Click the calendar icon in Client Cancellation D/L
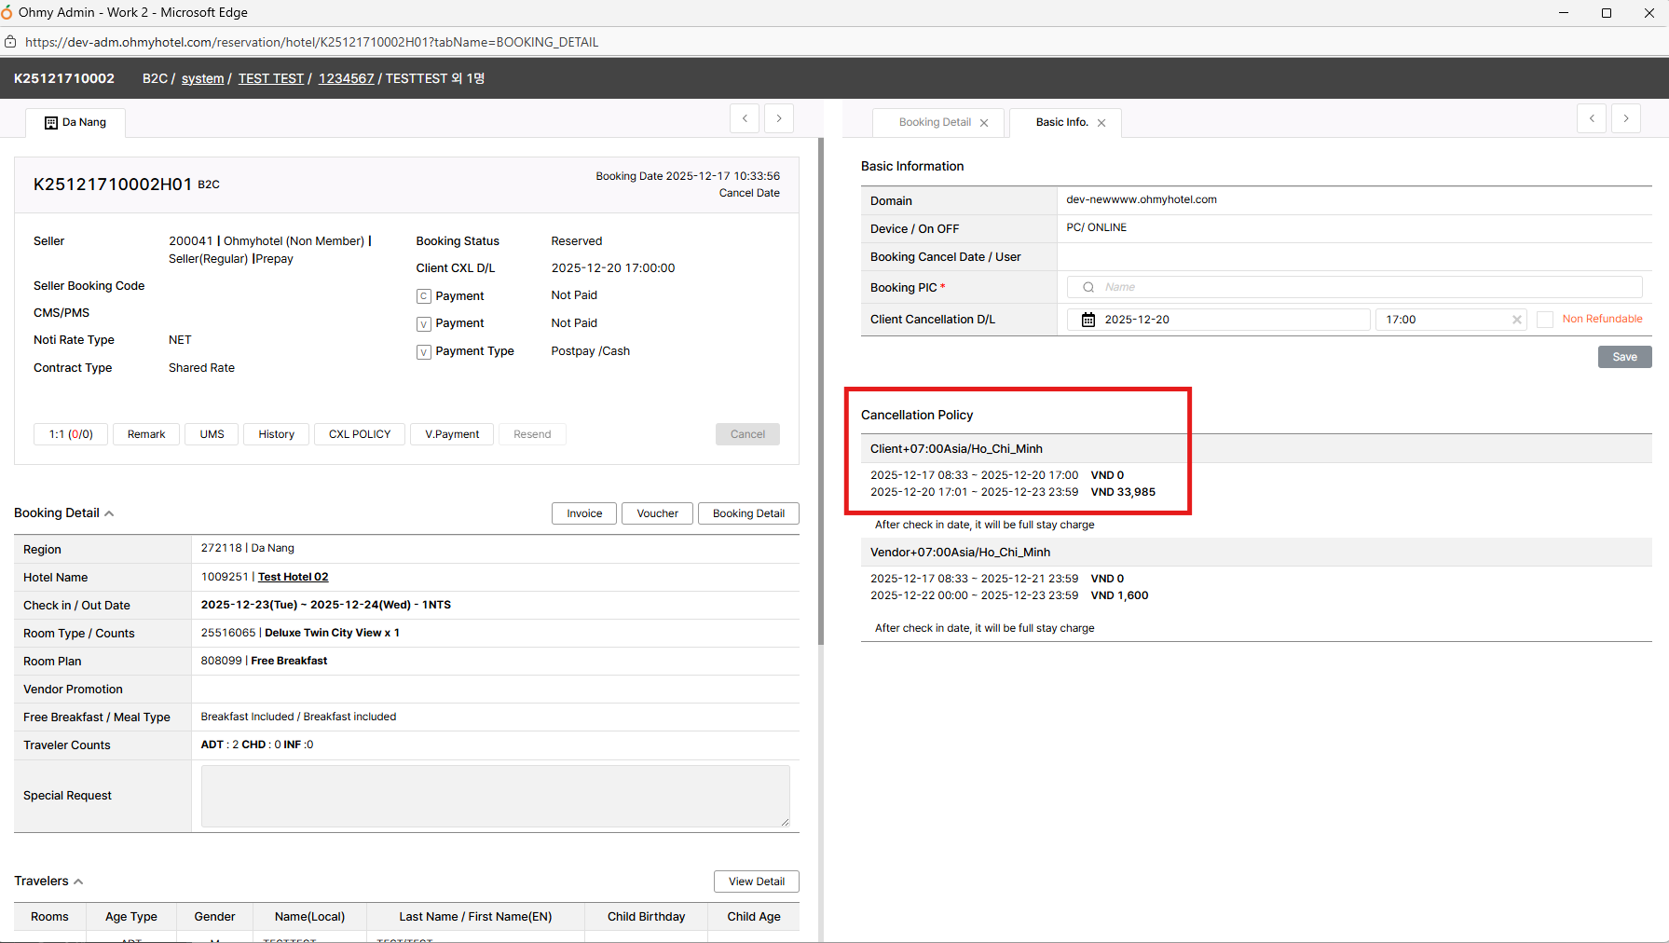The width and height of the screenshot is (1669, 943). pyautogui.click(x=1088, y=320)
